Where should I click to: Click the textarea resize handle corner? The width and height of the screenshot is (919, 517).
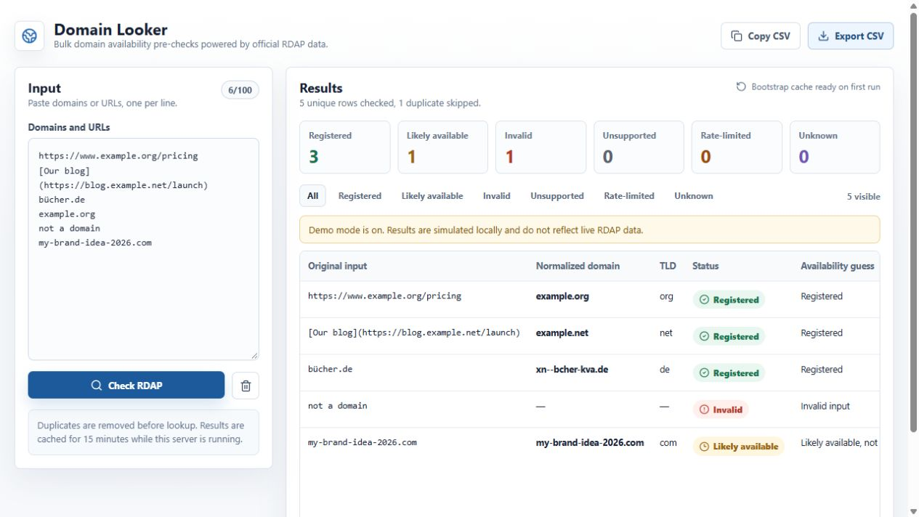pyautogui.click(x=254, y=355)
